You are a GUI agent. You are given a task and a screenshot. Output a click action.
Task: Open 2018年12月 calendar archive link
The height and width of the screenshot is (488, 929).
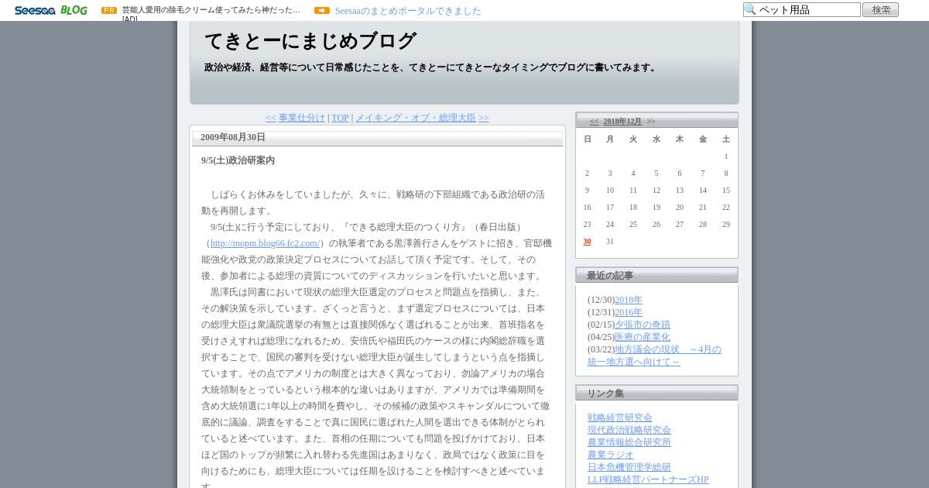(x=622, y=122)
